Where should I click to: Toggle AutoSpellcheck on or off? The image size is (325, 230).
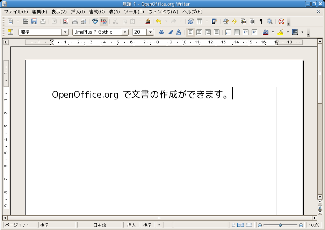tap(104, 21)
